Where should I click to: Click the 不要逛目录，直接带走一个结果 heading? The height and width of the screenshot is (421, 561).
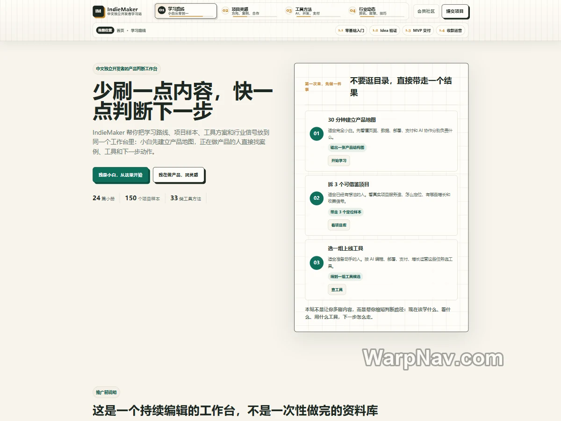(401, 87)
